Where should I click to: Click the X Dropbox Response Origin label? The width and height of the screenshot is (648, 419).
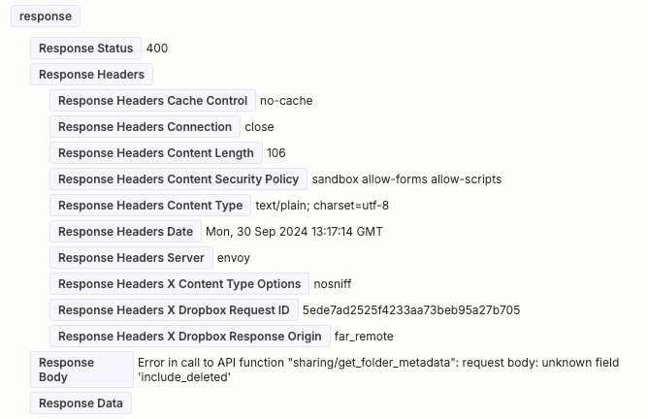click(189, 337)
